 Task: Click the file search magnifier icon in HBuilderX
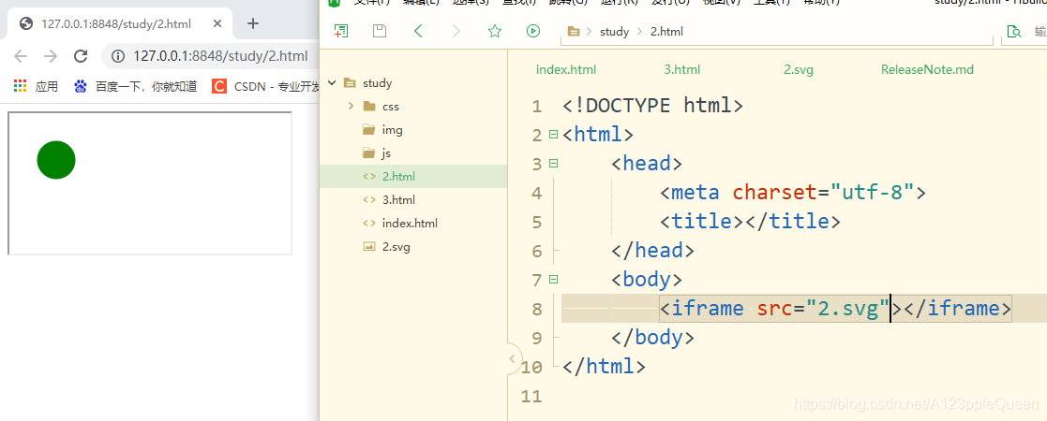pyautogui.click(x=1014, y=31)
